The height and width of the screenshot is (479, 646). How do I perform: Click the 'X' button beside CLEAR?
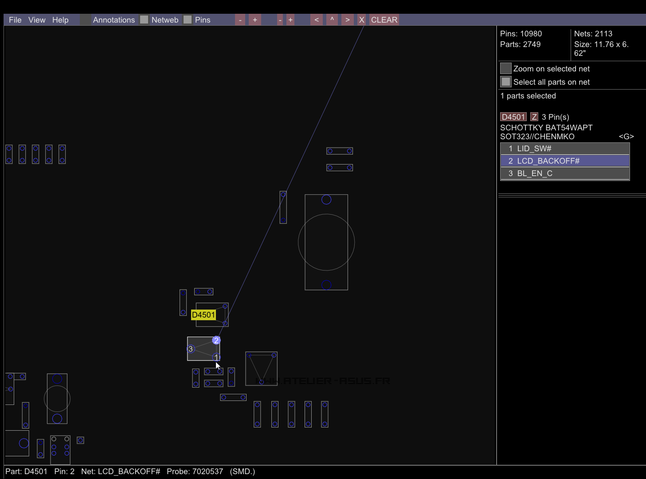click(x=362, y=20)
